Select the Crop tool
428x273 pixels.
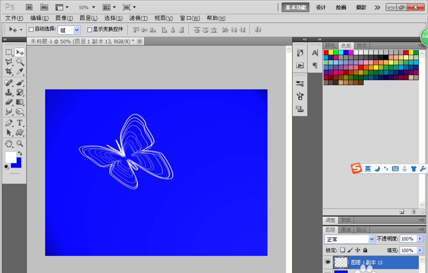9,72
